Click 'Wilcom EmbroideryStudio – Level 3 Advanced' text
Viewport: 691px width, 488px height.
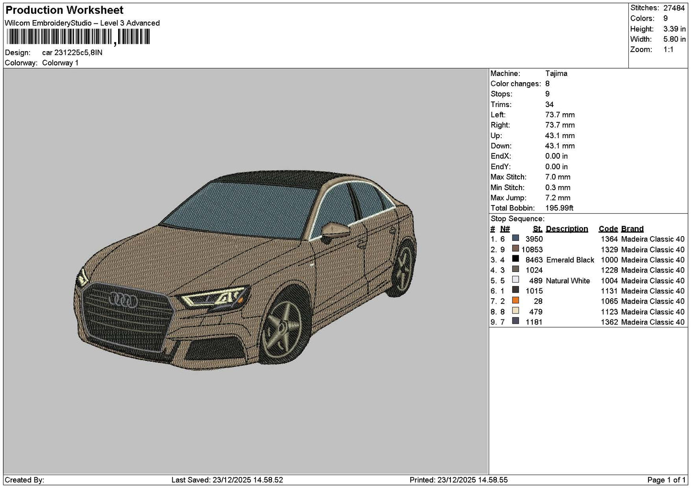[x=82, y=23]
